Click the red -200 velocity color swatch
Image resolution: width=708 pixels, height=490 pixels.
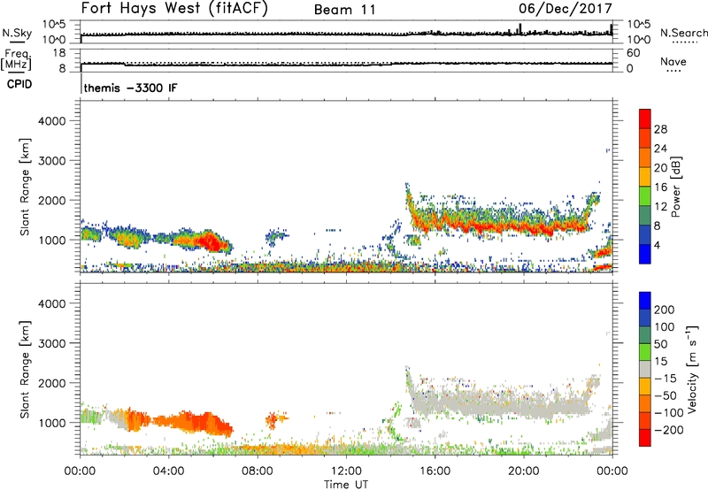[x=645, y=438]
